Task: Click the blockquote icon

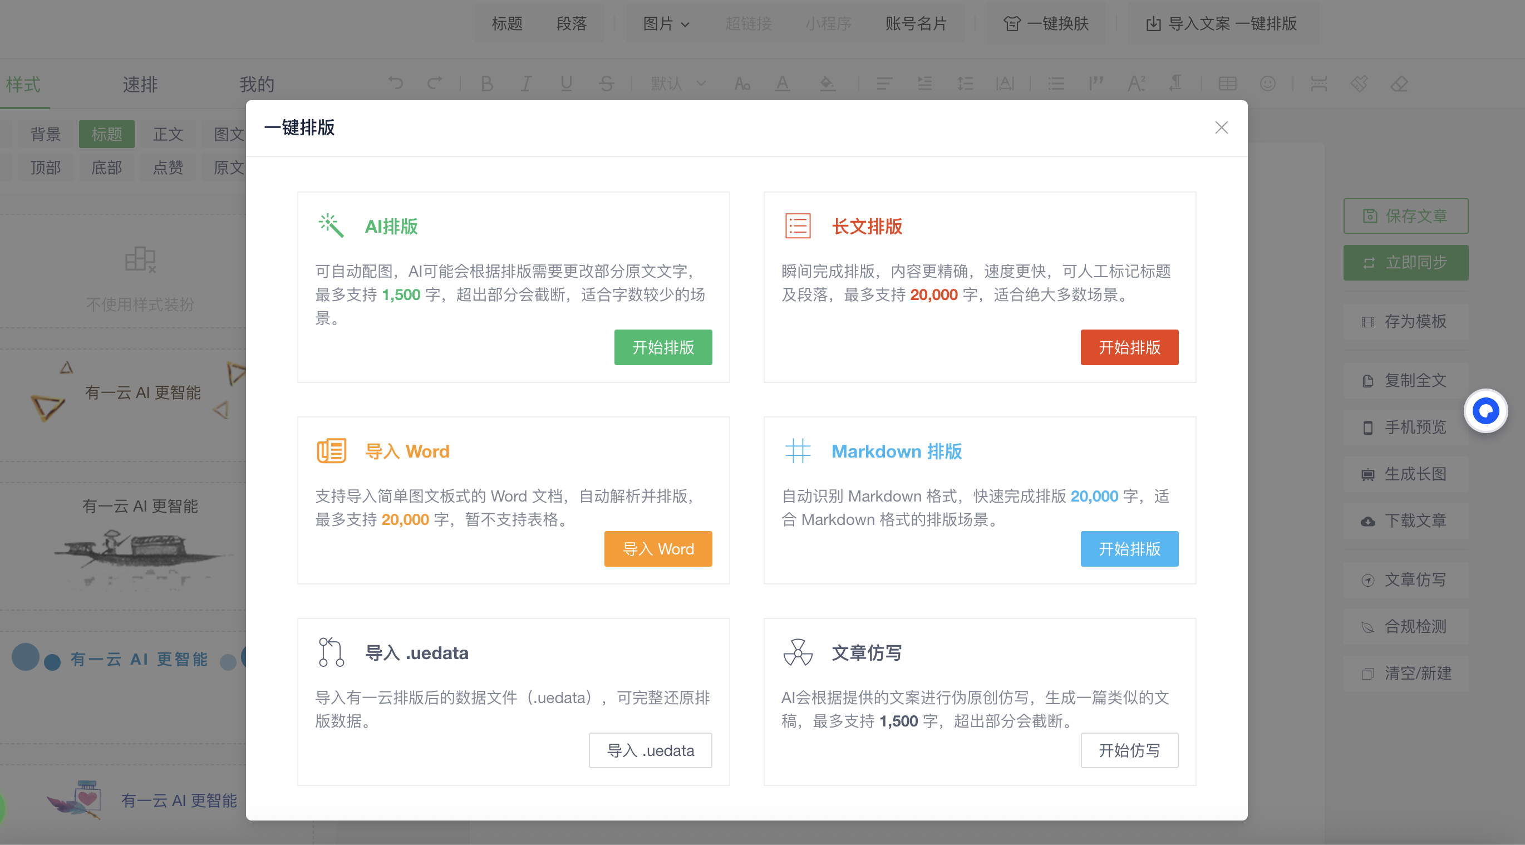Action: pos(1096,83)
